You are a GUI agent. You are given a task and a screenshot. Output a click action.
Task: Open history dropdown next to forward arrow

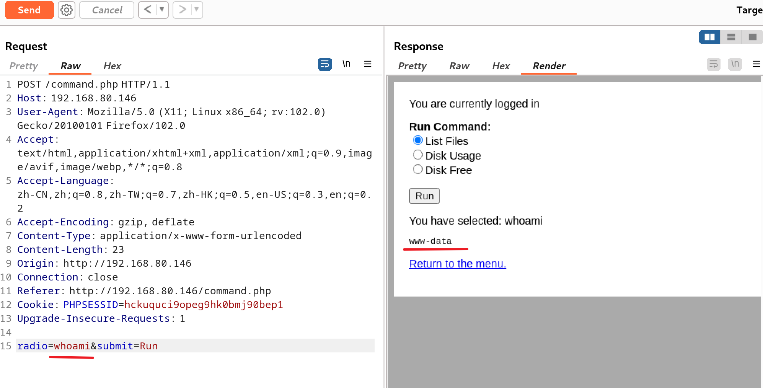(x=197, y=10)
